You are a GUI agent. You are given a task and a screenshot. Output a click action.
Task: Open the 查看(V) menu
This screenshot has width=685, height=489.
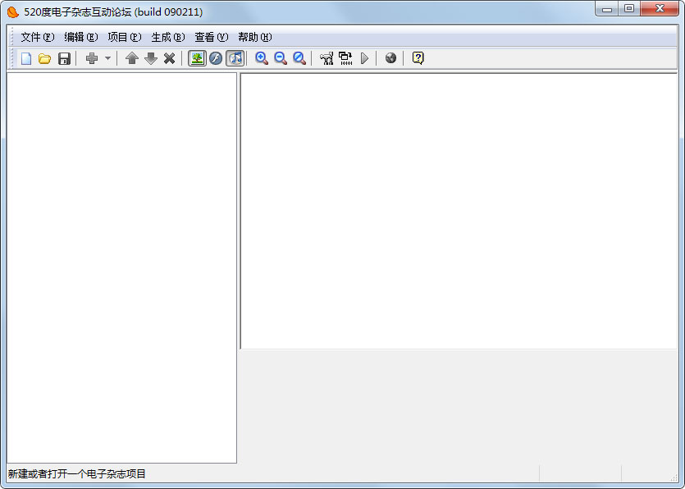[x=212, y=37]
